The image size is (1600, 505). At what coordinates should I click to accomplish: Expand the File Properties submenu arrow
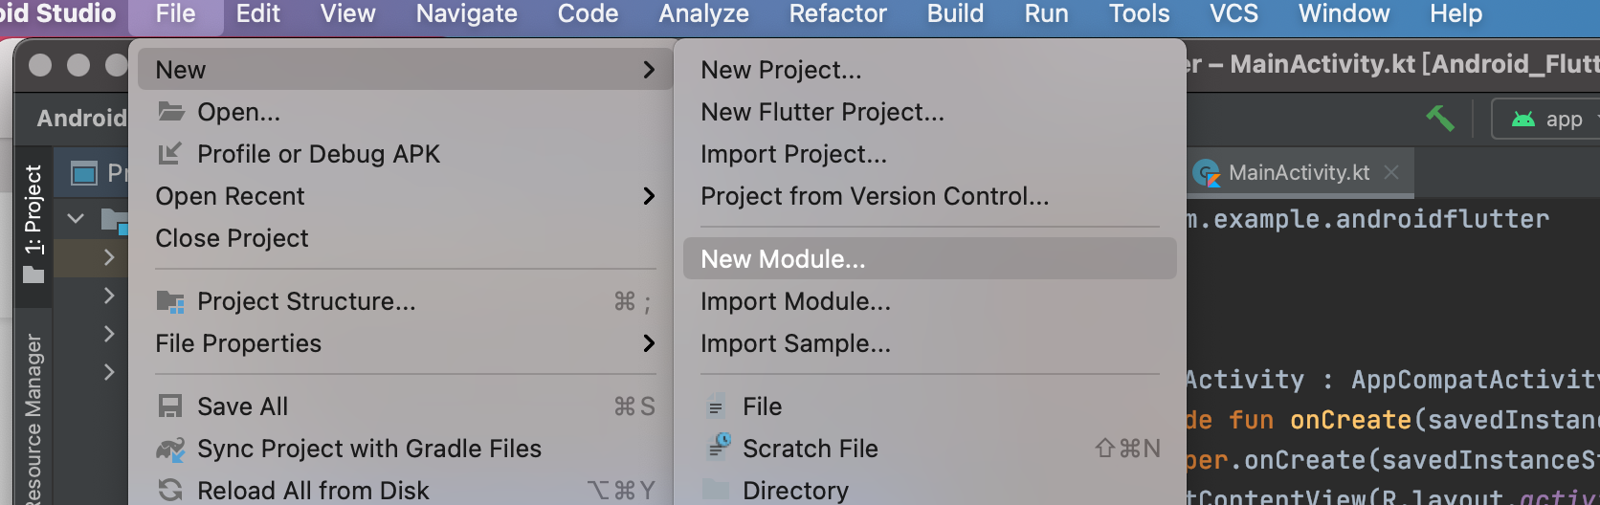649,343
